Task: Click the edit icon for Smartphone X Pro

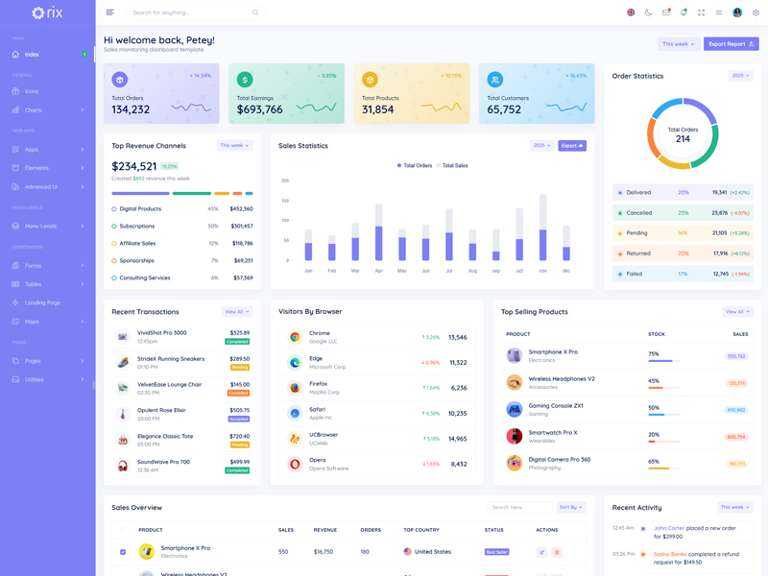Action: pyautogui.click(x=541, y=552)
